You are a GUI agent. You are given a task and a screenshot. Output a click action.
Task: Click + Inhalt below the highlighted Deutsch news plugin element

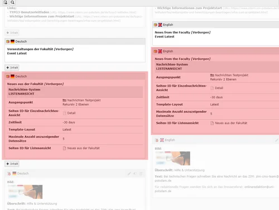pos(12,164)
